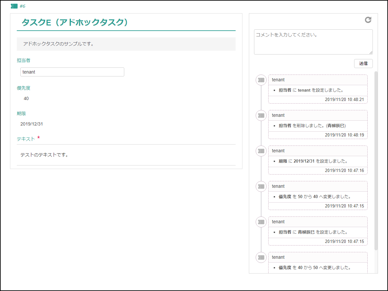Click timeline icon for 10:48:21 entry
Viewport: 388px width, 291px height.
point(261,80)
